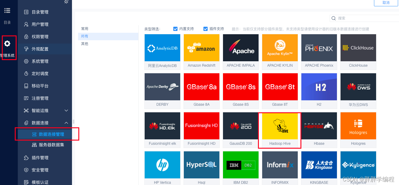This screenshot has height=185, width=399.
Task: Choose the Hologres database tile
Action: point(358,130)
